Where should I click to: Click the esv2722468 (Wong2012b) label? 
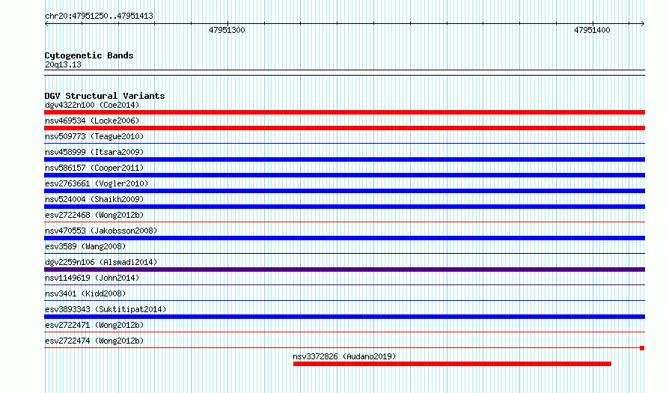point(94,215)
